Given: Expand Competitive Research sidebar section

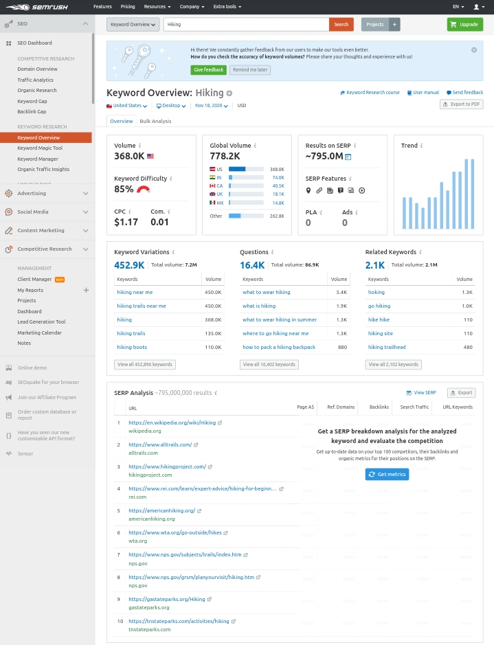Looking at the screenshot, I should tap(86, 249).
